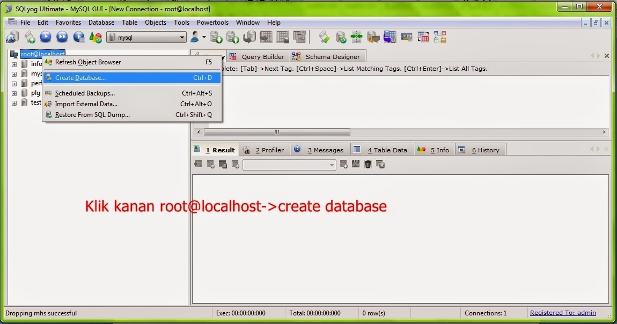Switch to the 6 History tab

coord(481,150)
